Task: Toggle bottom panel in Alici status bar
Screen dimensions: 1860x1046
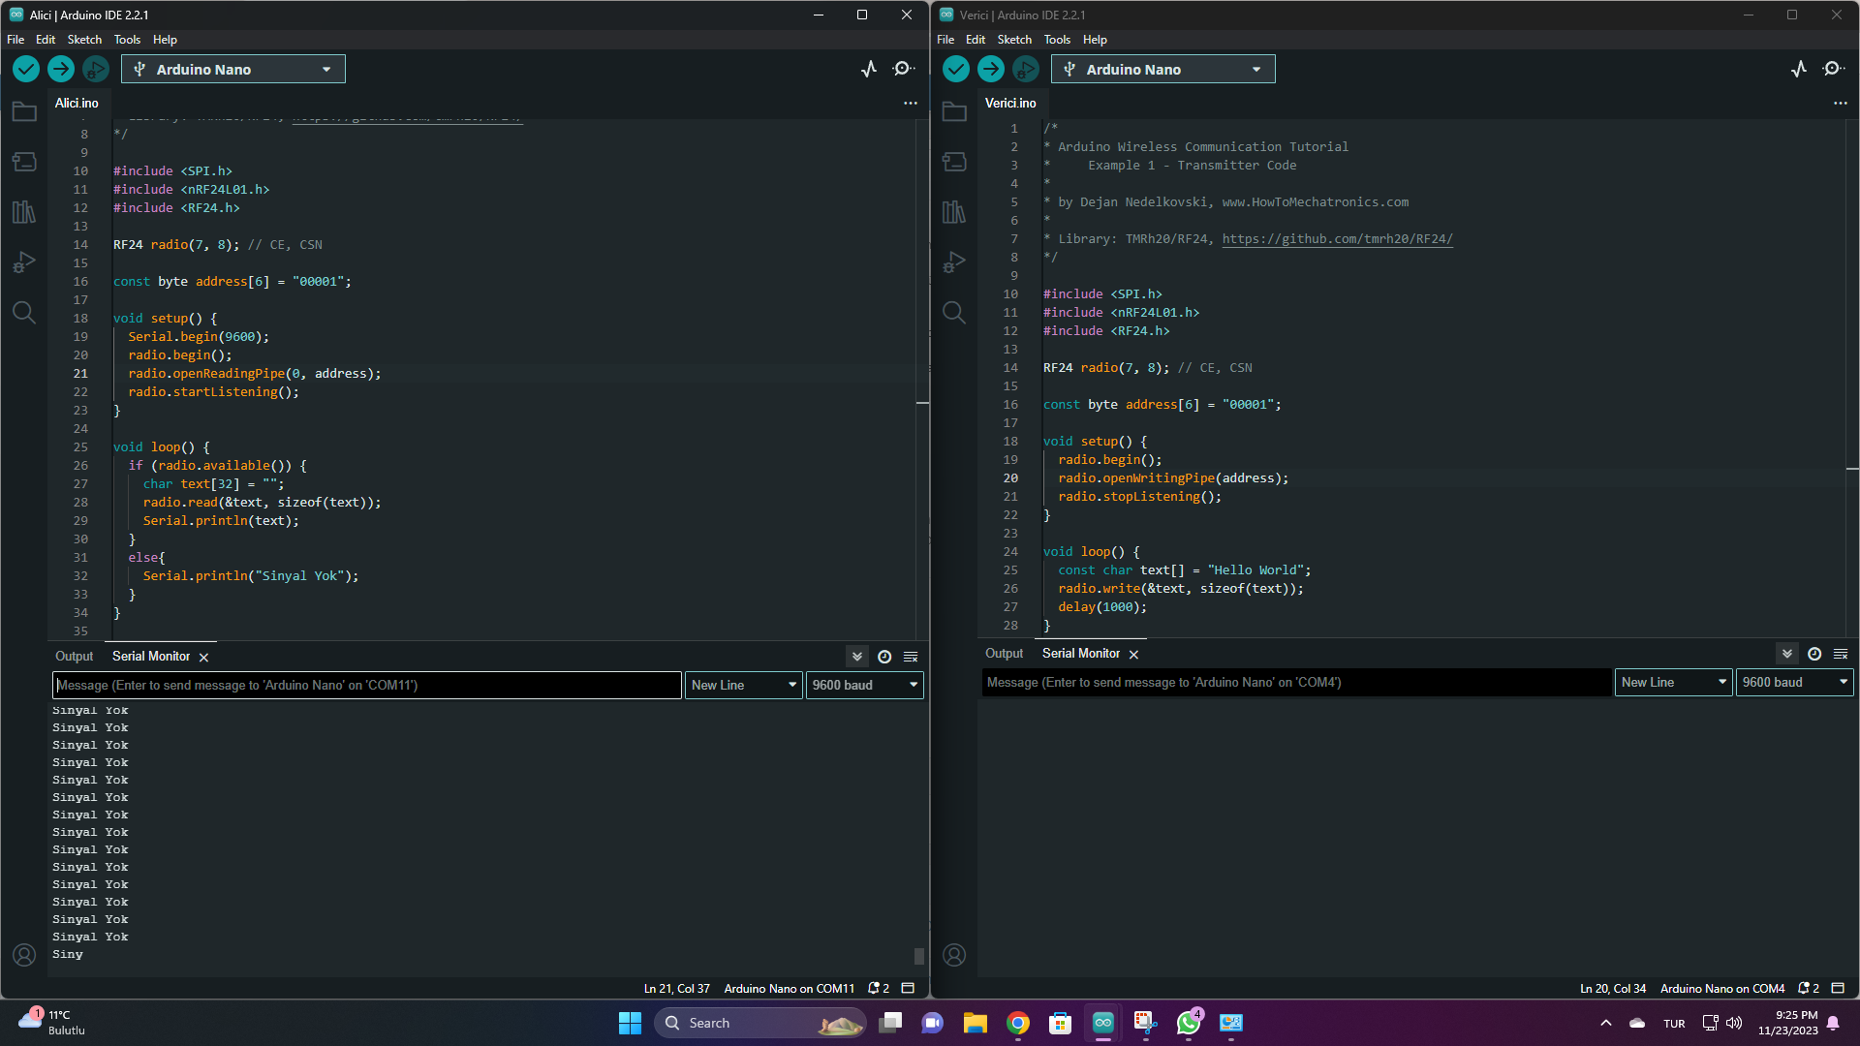Action: [908, 989]
